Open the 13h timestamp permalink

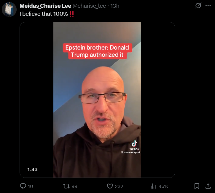pyautogui.click(x=115, y=6)
